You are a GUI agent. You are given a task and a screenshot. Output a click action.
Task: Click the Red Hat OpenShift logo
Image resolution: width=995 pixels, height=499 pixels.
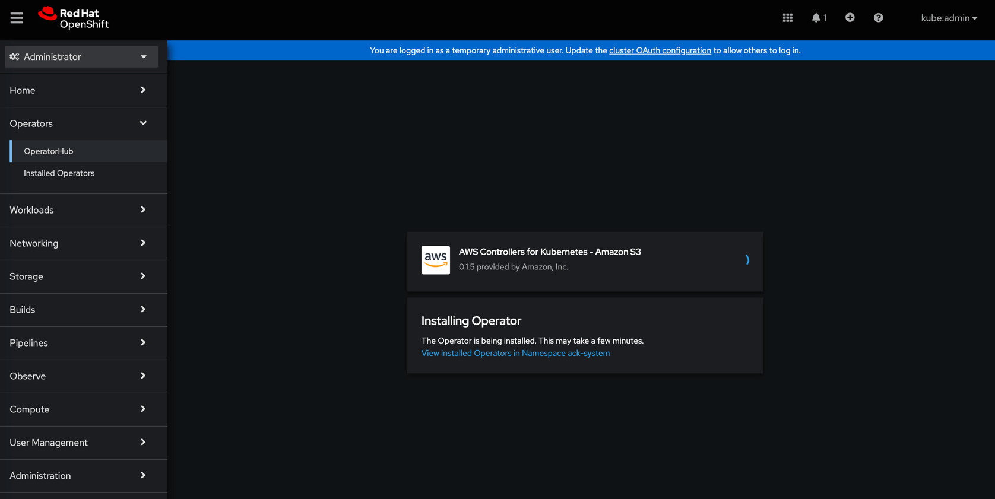pyautogui.click(x=74, y=18)
